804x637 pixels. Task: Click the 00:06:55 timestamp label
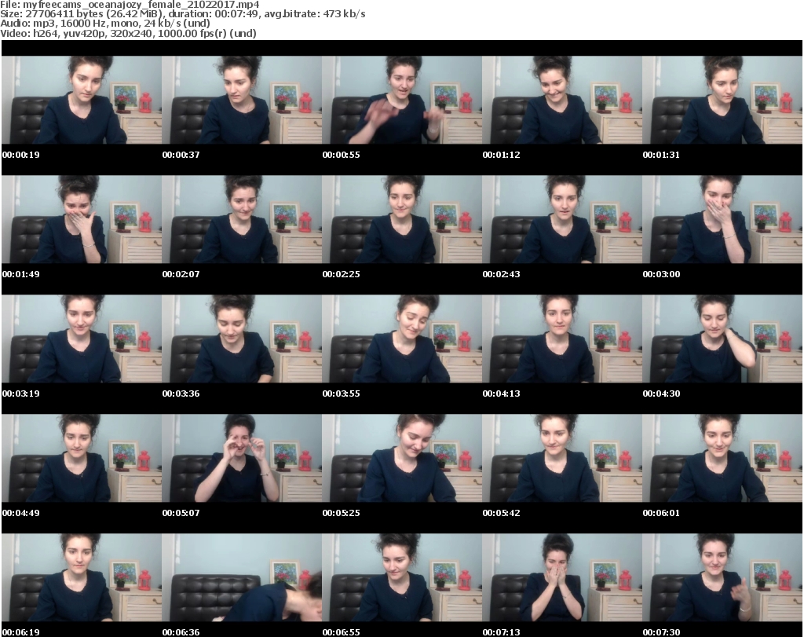click(x=341, y=632)
